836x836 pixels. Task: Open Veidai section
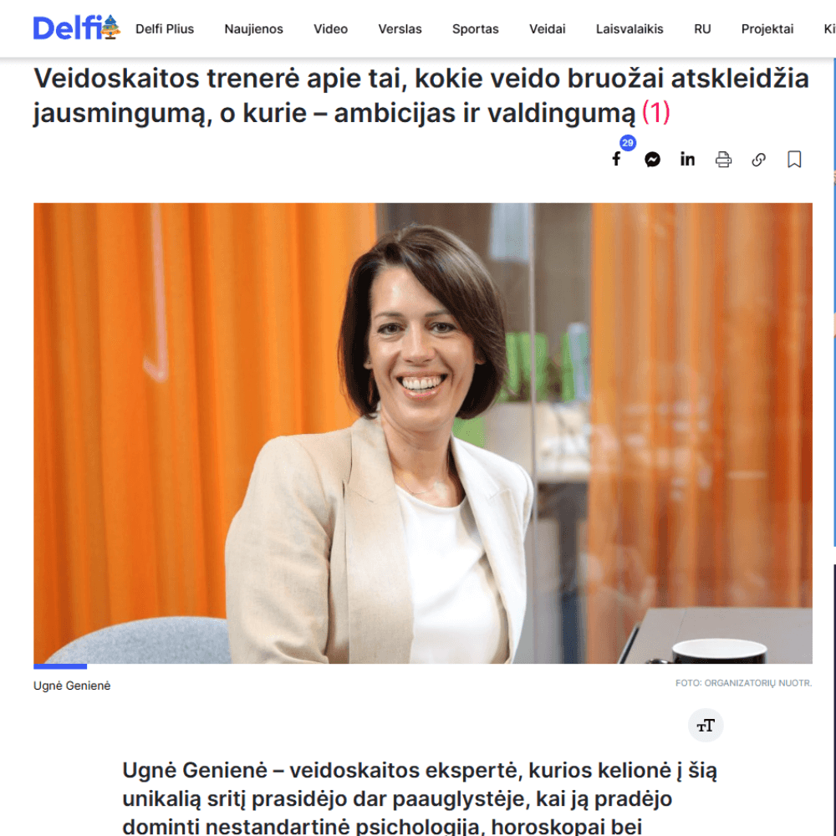(547, 28)
